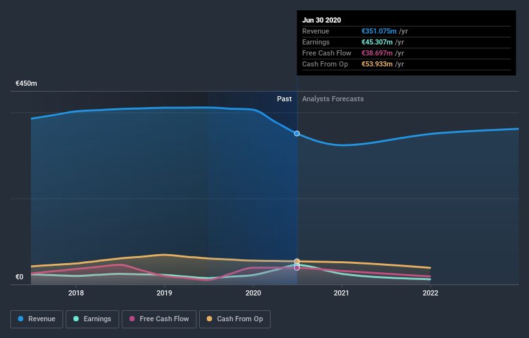This screenshot has height=338, width=529.
Task: Select the 2022 x-axis label
Action: pyautogui.click(x=430, y=293)
